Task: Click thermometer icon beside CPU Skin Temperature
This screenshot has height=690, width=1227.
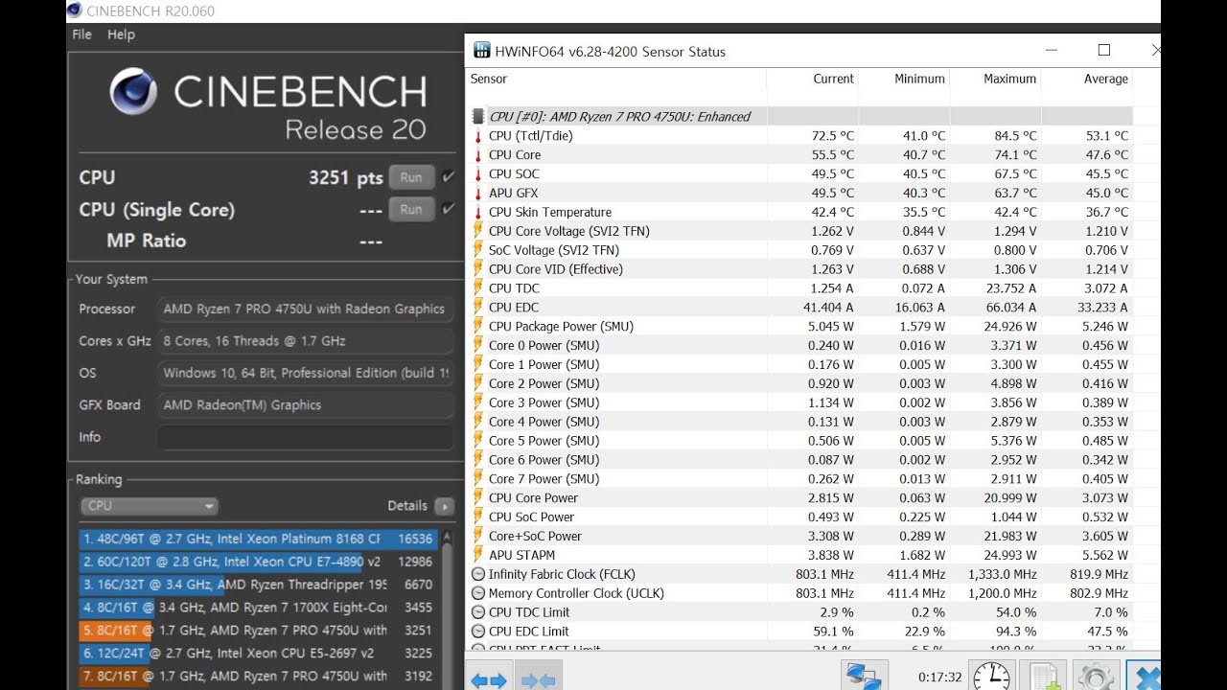Action: click(x=478, y=213)
